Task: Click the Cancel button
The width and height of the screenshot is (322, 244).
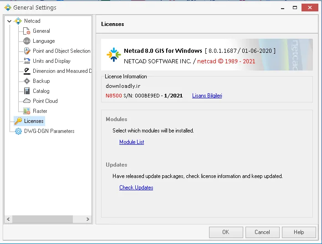Action: 262,232
